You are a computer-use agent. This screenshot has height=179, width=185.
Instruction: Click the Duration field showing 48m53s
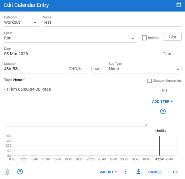34,69
